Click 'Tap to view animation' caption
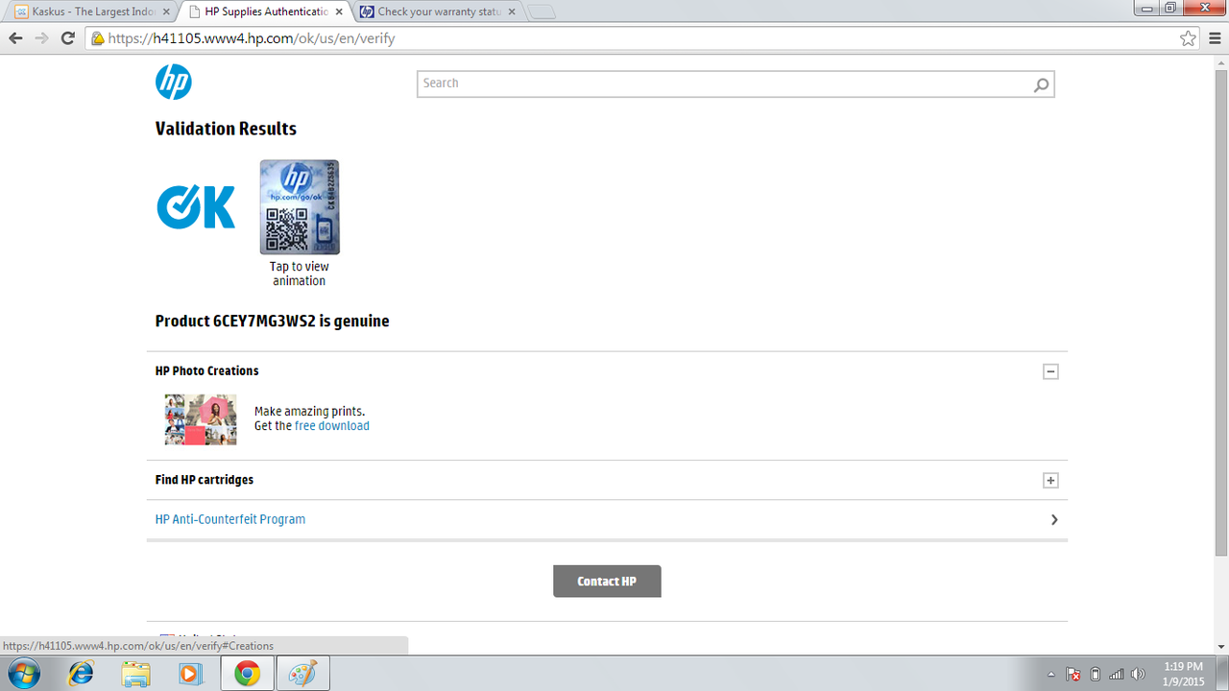The image size is (1229, 691). (x=300, y=274)
